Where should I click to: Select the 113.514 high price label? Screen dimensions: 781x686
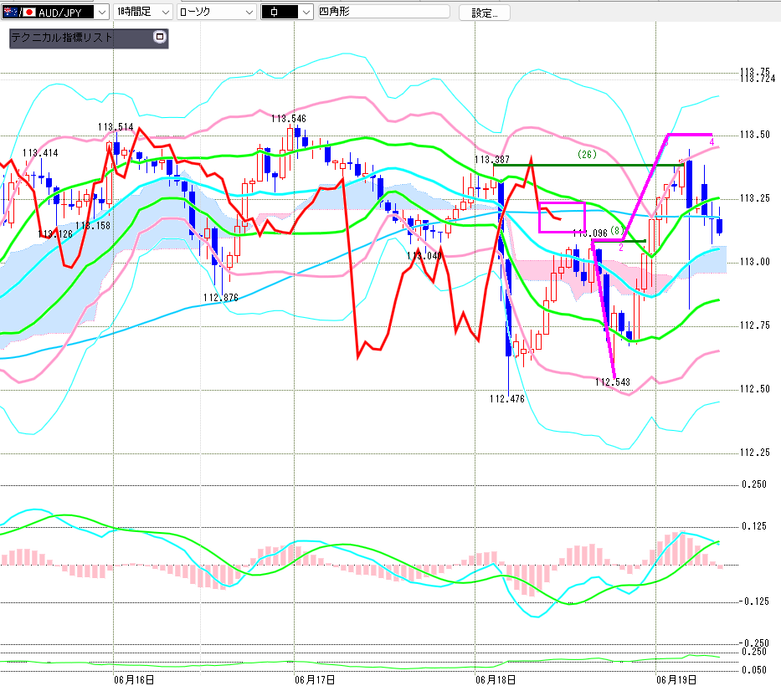coord(116,127)
